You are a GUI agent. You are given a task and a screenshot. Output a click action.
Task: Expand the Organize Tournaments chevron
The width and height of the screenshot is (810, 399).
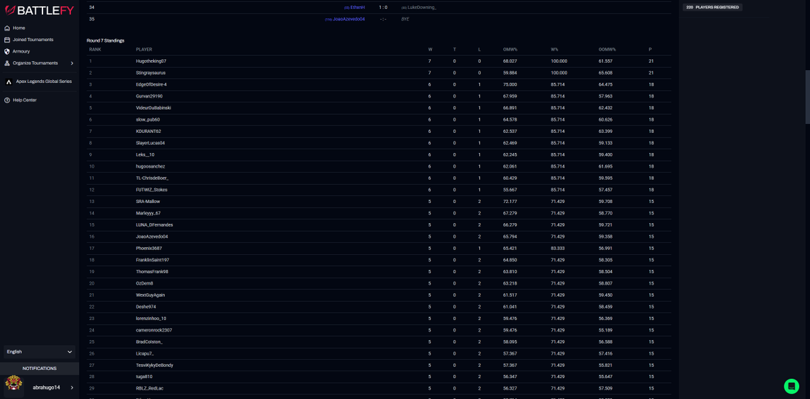click(72, 63)
